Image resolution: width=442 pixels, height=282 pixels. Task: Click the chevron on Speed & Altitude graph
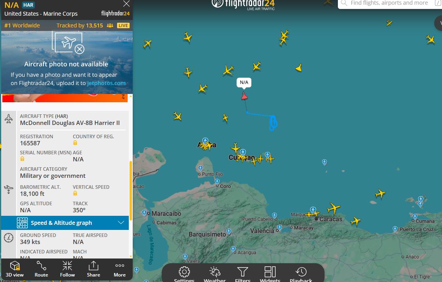point(121,222)
